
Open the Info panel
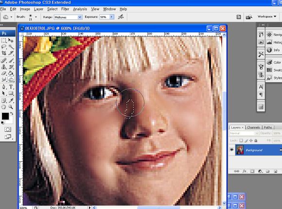pos(274,50)
